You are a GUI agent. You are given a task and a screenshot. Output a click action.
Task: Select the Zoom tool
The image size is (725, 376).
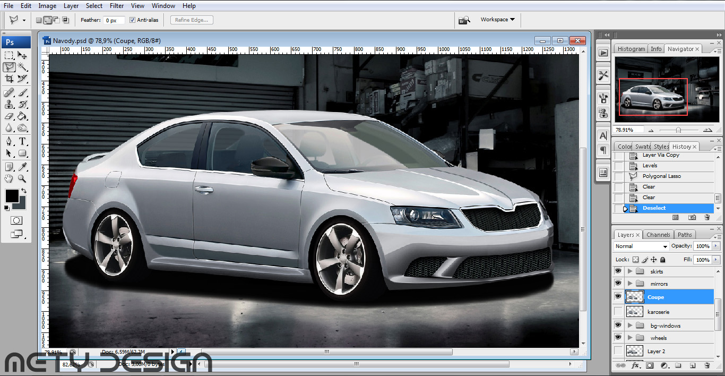22,178
